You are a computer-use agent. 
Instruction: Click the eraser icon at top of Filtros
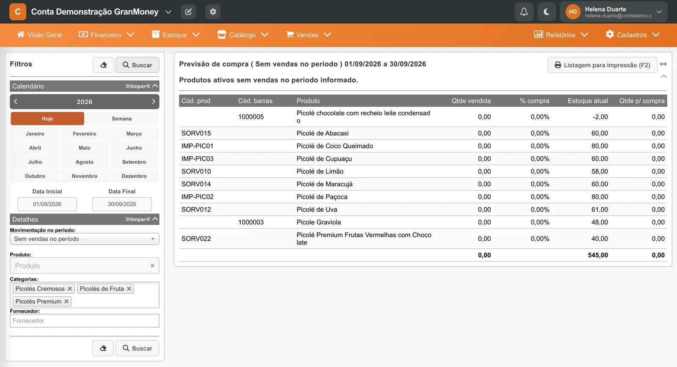point(103,65)
